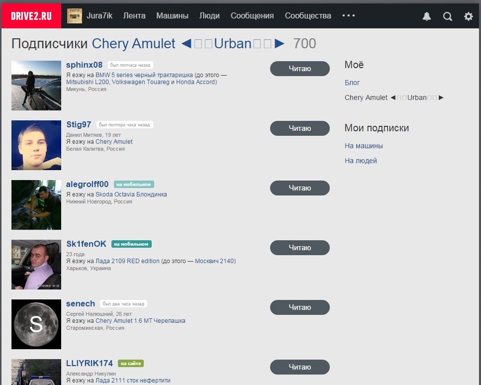Open Москвич 2140 car link
Image resolution: width=481 pixels, height=385 pixels.
tap(214, 261)
